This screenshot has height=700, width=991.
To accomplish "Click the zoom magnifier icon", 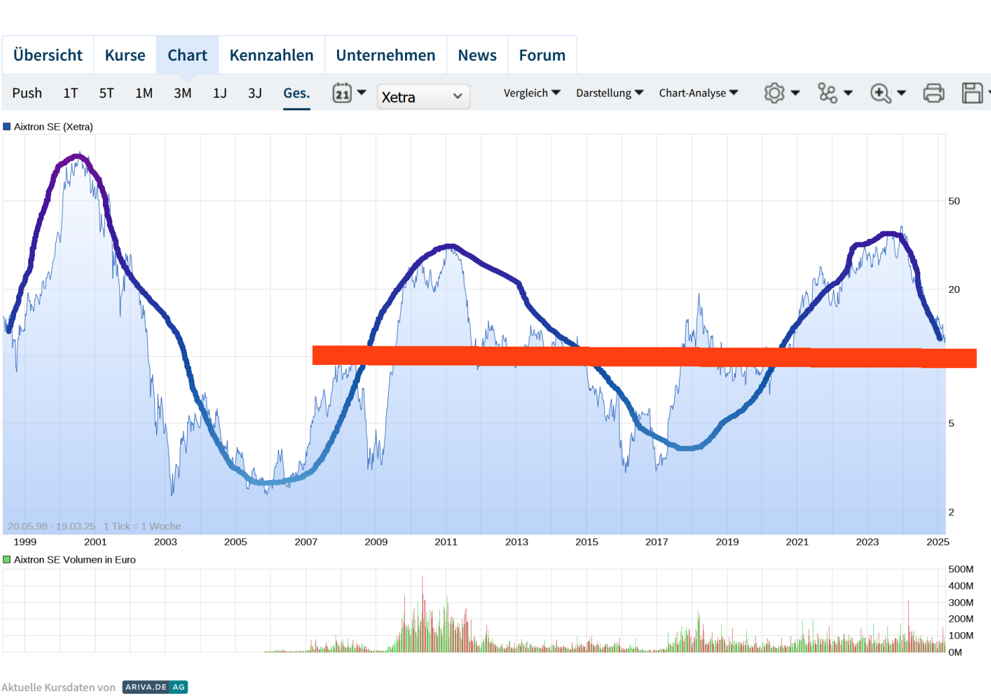I will coord(881,93).
